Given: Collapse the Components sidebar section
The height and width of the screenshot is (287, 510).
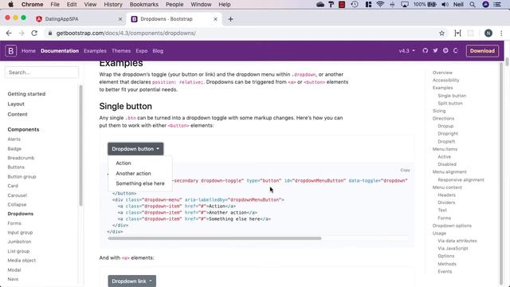Looking at the screenshot, I should coord(23,129).
